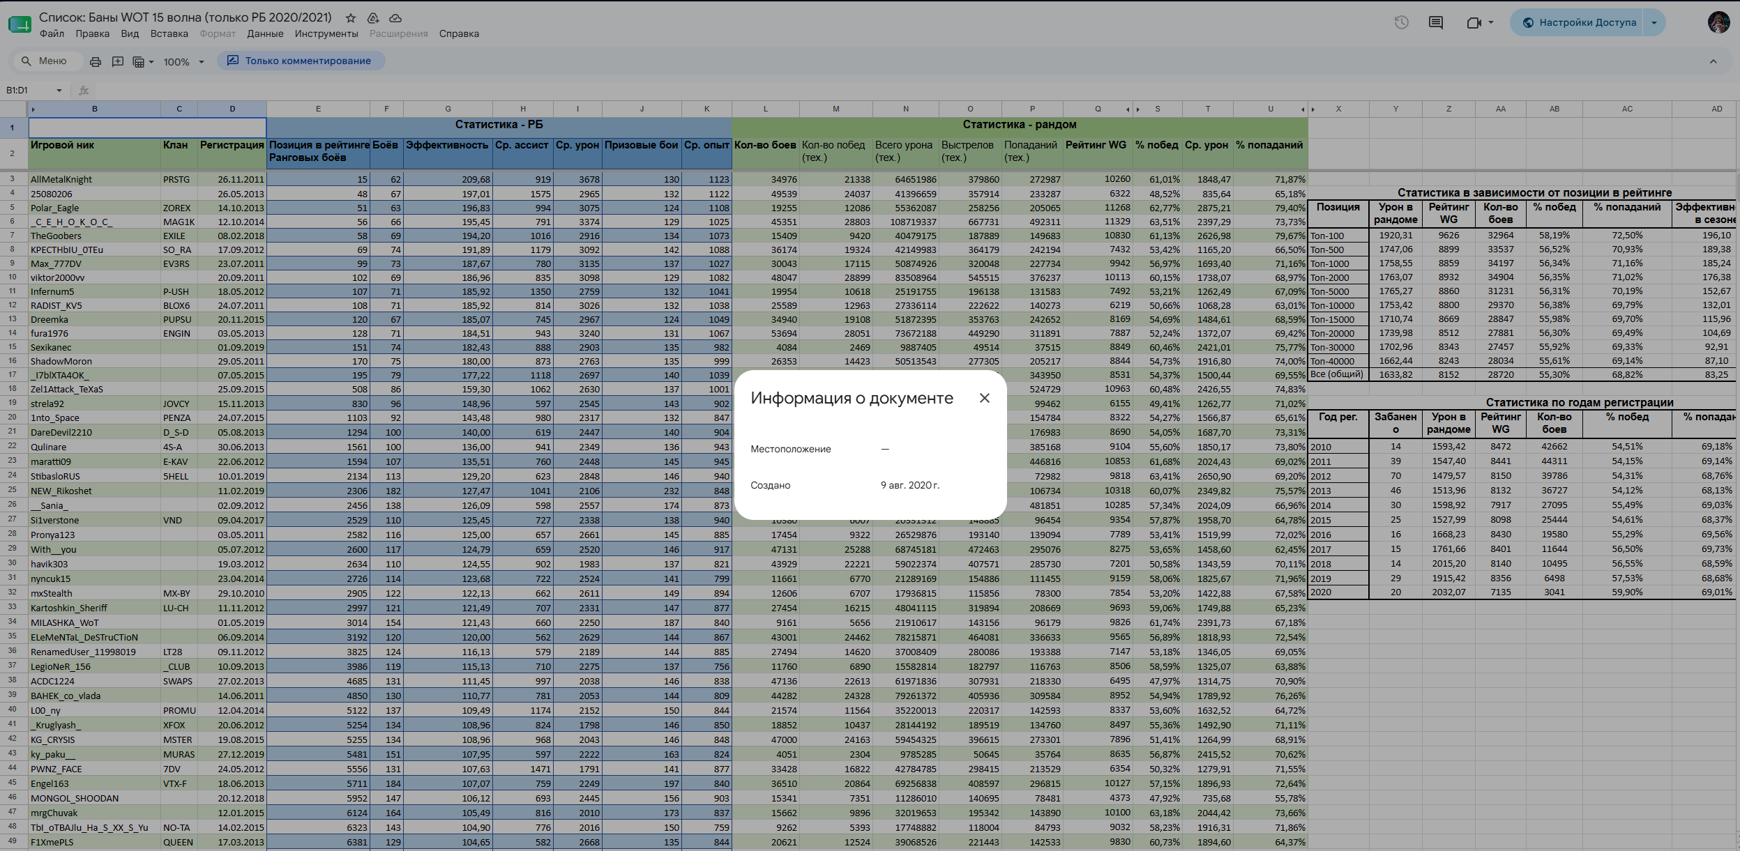Select registration year 2015 cell
The width and height of the screenshot is (1740, 851).
tap(1338, 520)
